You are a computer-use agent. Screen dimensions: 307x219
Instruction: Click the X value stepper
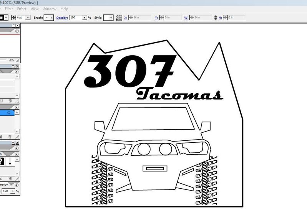131,18
